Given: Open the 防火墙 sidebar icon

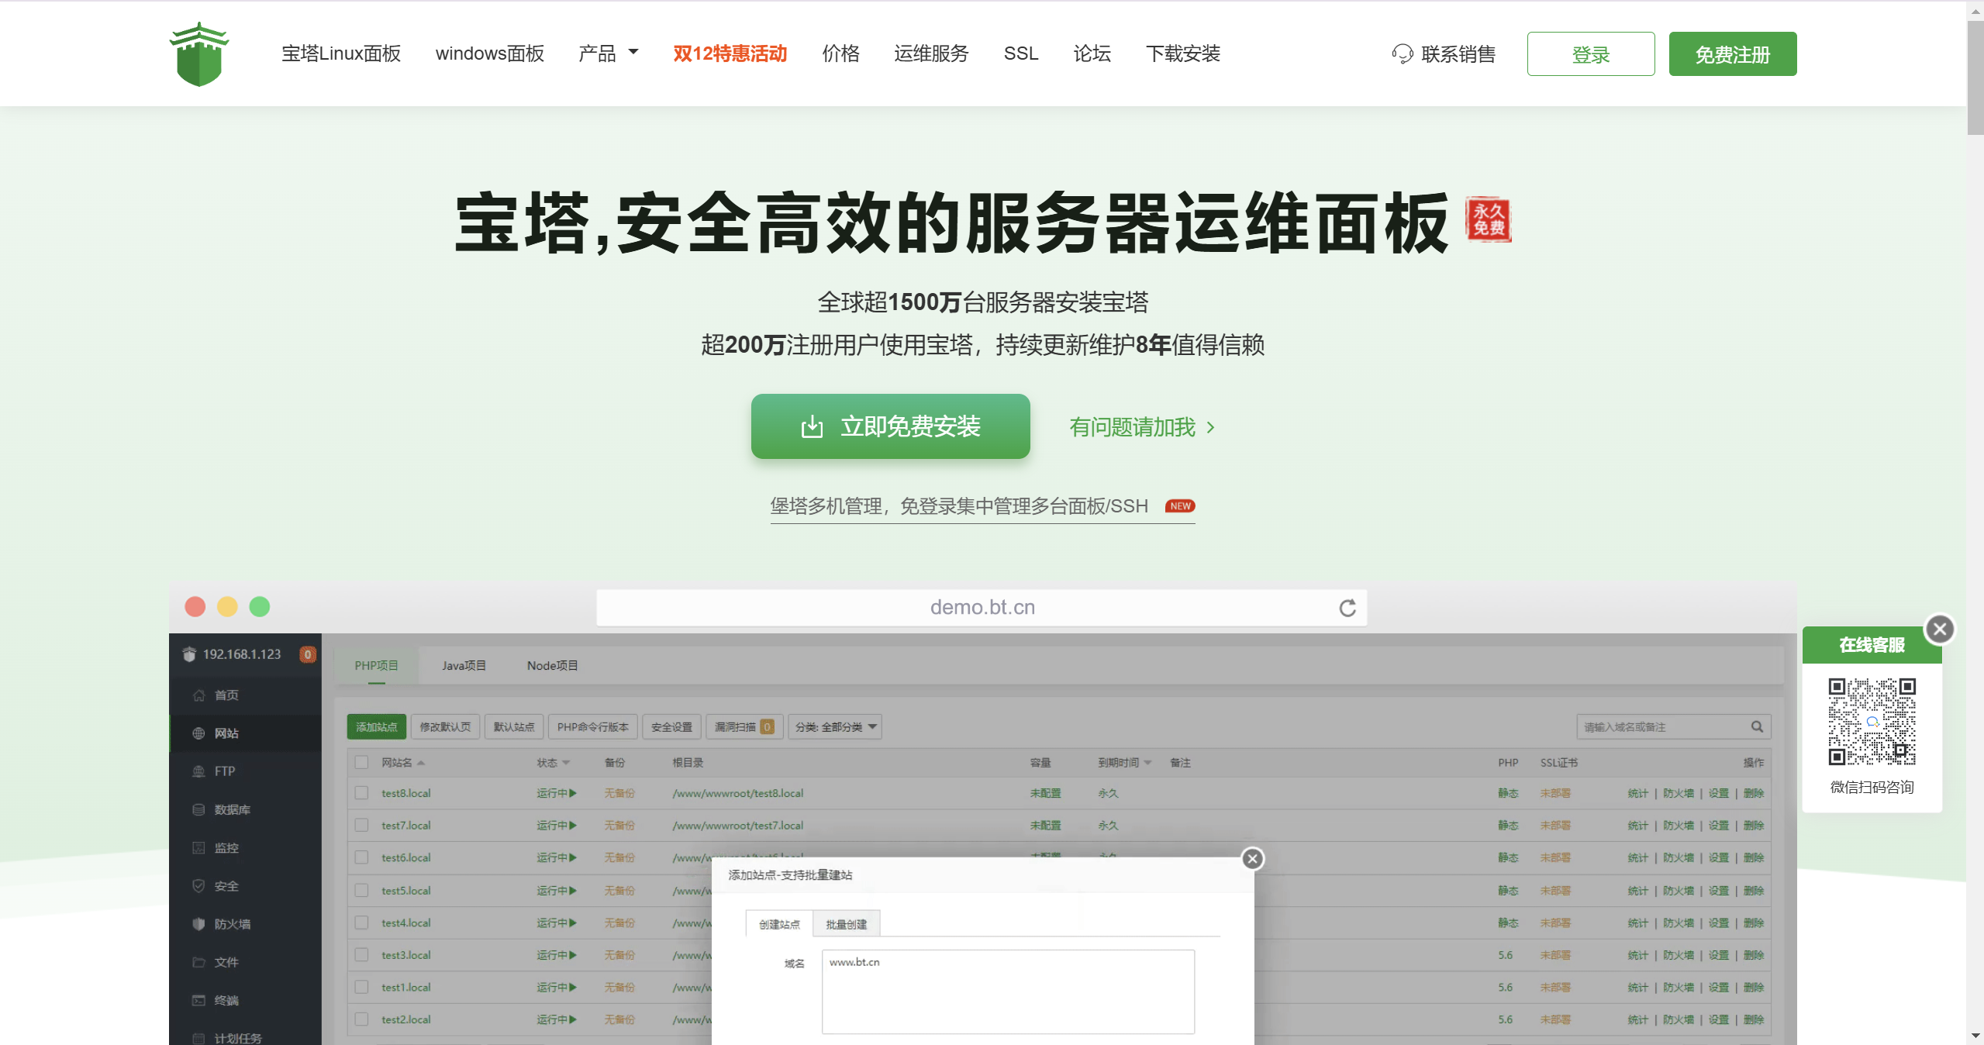Looking at the screenshot, I should pos(233,923).
